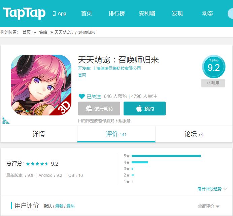Viewport: 233px width, 216px height.
Task: Click the 5-star rating distribution bar
Action: coord(166,156)
